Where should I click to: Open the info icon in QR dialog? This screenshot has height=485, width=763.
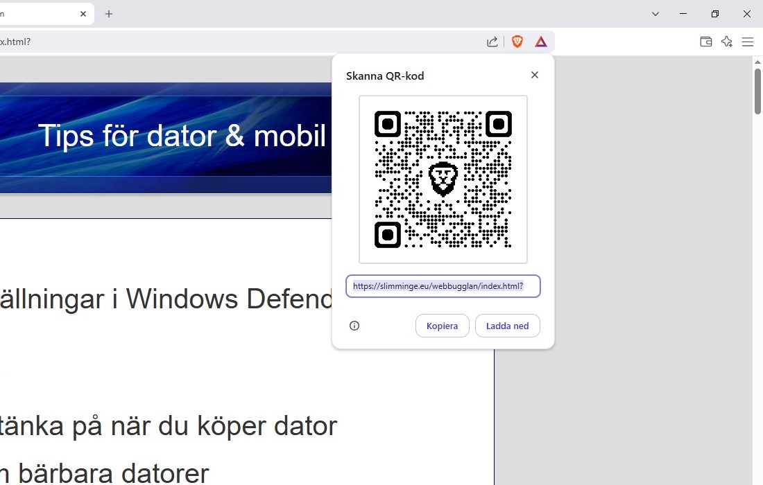point(354,326)
